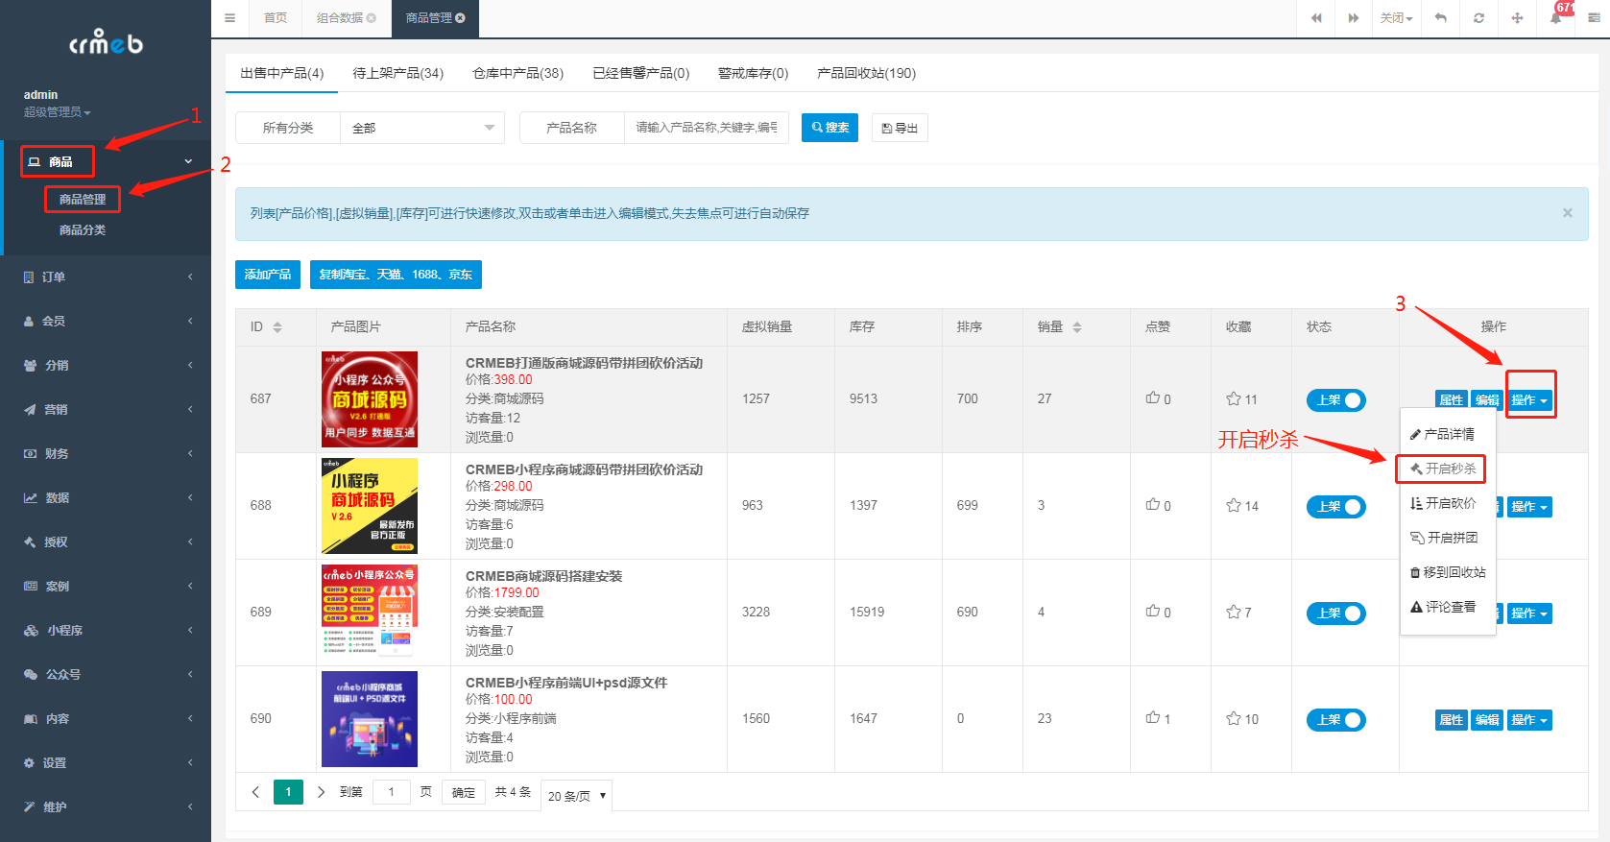Image resolution: width=1610 pixels, height=842 pixels.
Task: Click the thumbs-up icon for product 687
Action: click(x=1152, y=398)
